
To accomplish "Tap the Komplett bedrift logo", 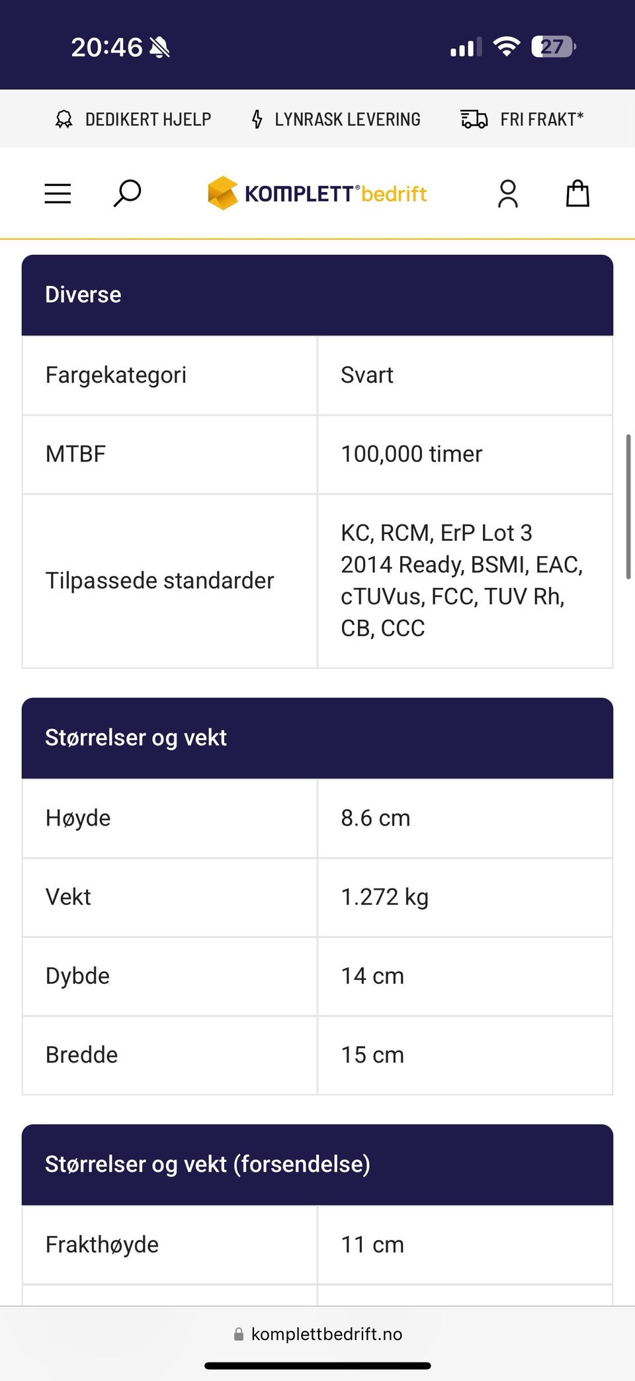I will pos(317,193).
